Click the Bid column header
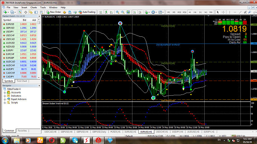 point(24,20)
